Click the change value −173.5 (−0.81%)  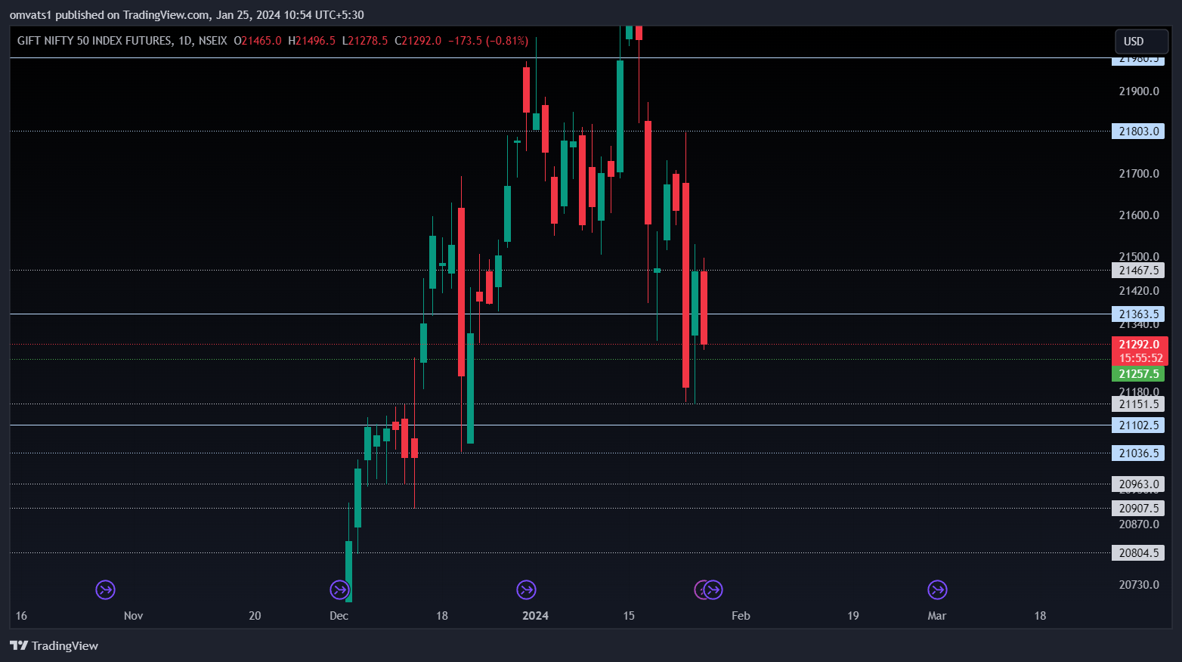pyautogui.click(x=488, y=41)
